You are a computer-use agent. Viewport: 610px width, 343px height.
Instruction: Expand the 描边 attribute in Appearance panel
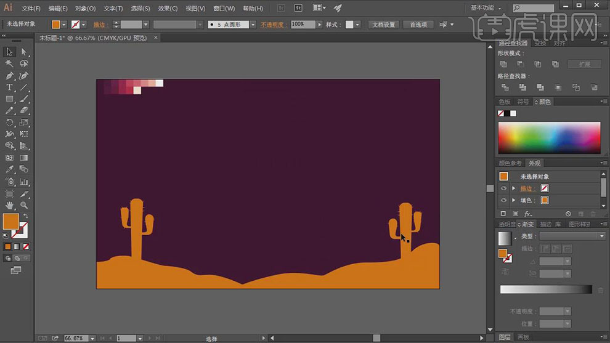coord(514,188)
